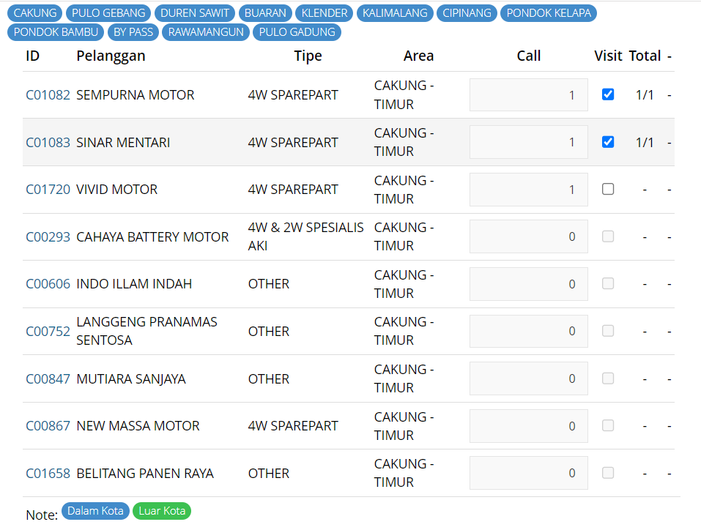Filter by PULO GEBANG area
701x530 pixels.
[x=109, y=13]
